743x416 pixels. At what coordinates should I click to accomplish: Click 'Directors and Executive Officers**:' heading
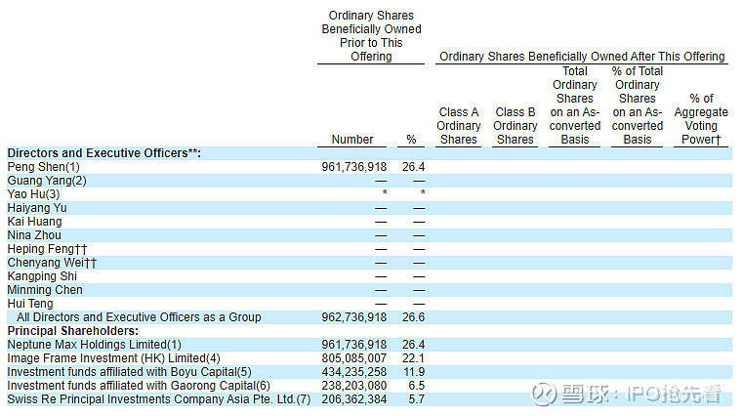coord(104,153)
